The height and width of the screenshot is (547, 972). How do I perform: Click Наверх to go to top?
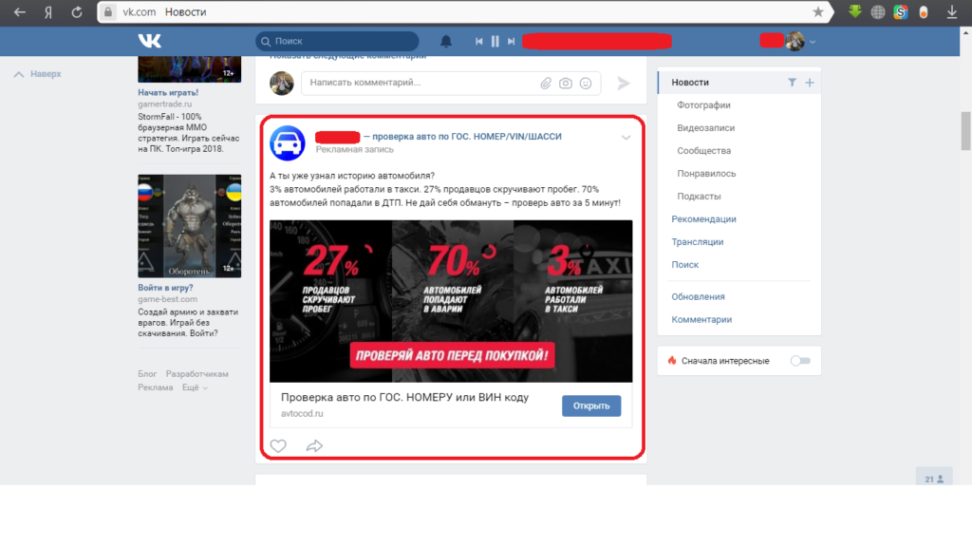click(38, 74)
